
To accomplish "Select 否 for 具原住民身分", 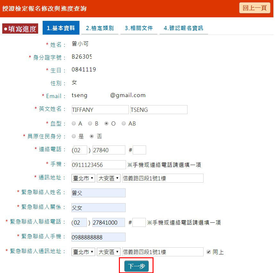I will 92,136.
